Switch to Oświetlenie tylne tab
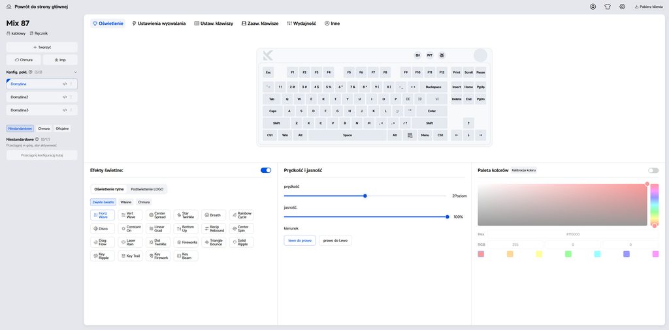 coord(109,188)
